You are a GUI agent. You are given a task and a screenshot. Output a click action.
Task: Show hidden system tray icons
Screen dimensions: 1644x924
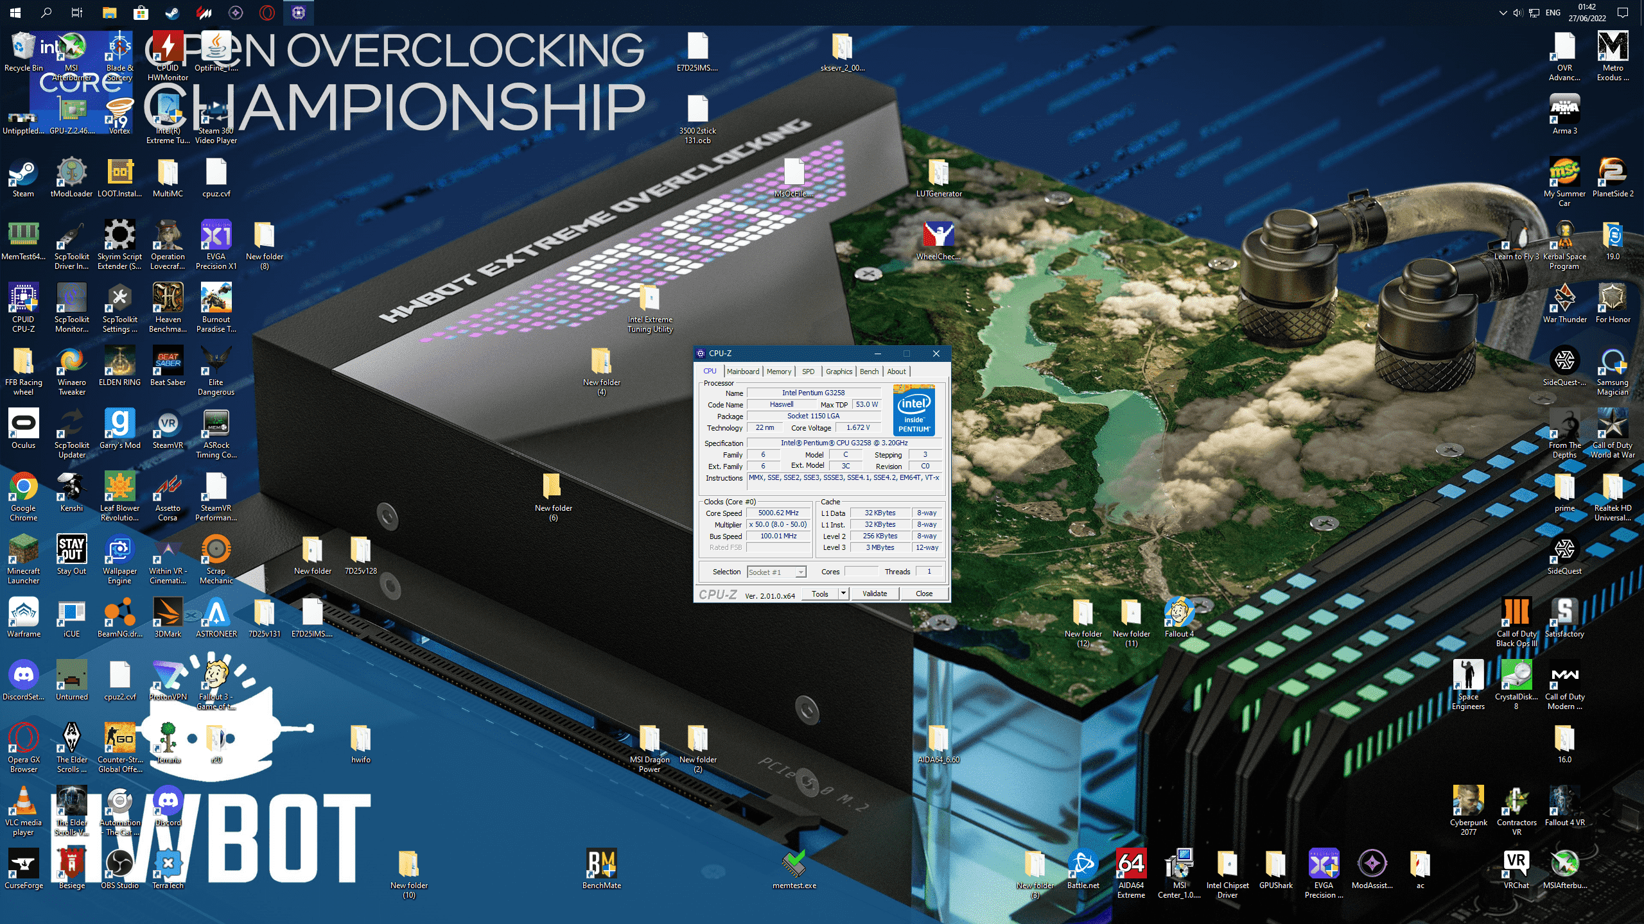click(x=1503, y=12)
